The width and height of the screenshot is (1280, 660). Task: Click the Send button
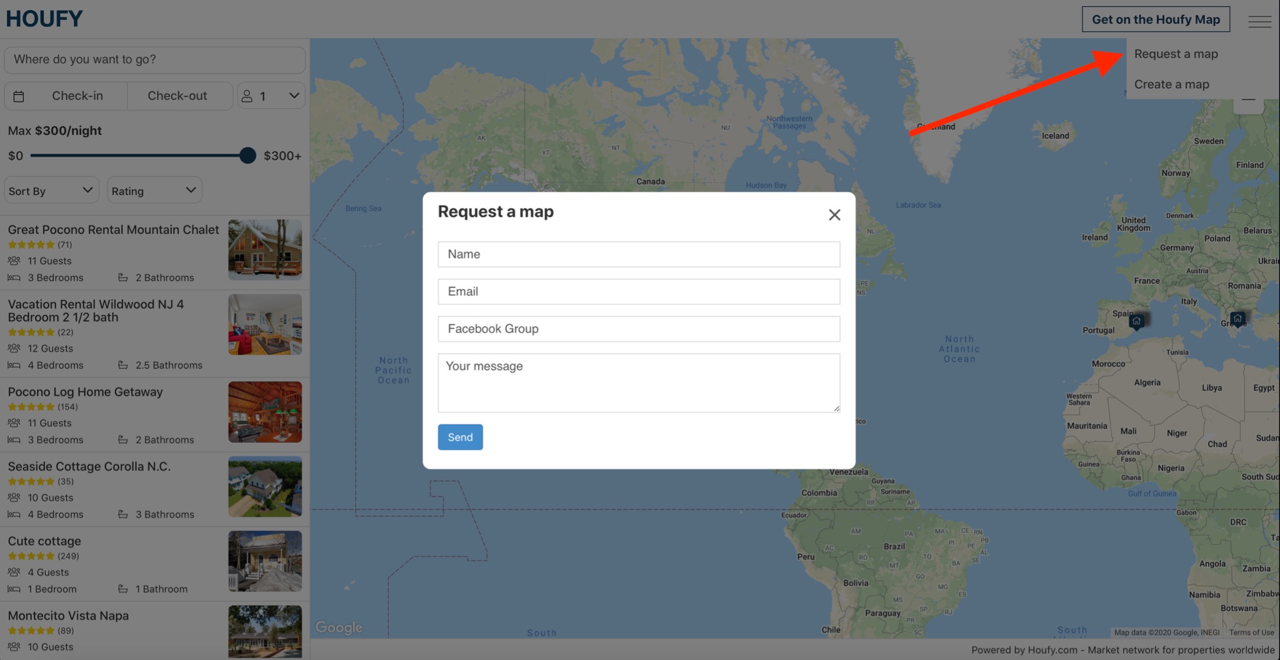460,437
